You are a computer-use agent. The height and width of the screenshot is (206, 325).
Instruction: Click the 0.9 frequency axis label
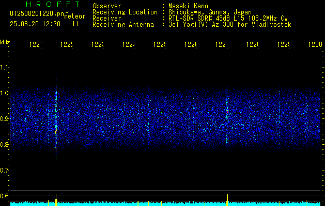[4, 119]
